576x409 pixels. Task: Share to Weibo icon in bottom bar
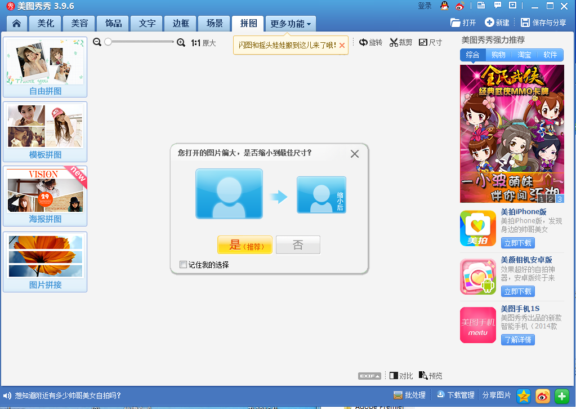543,396
